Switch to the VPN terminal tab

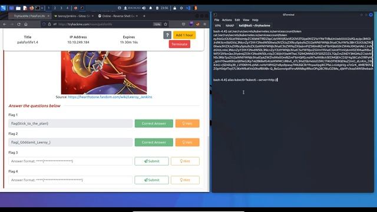218,25
